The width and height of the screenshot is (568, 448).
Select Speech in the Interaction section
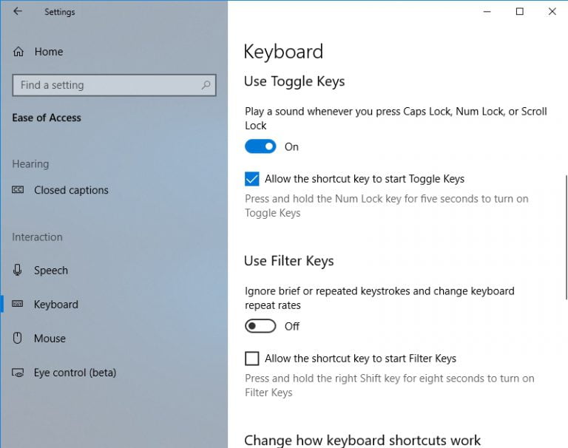point(51,271)
